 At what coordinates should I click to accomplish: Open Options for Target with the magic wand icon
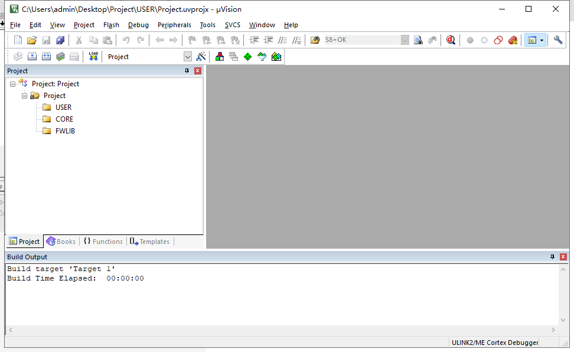tap(201, 57)
